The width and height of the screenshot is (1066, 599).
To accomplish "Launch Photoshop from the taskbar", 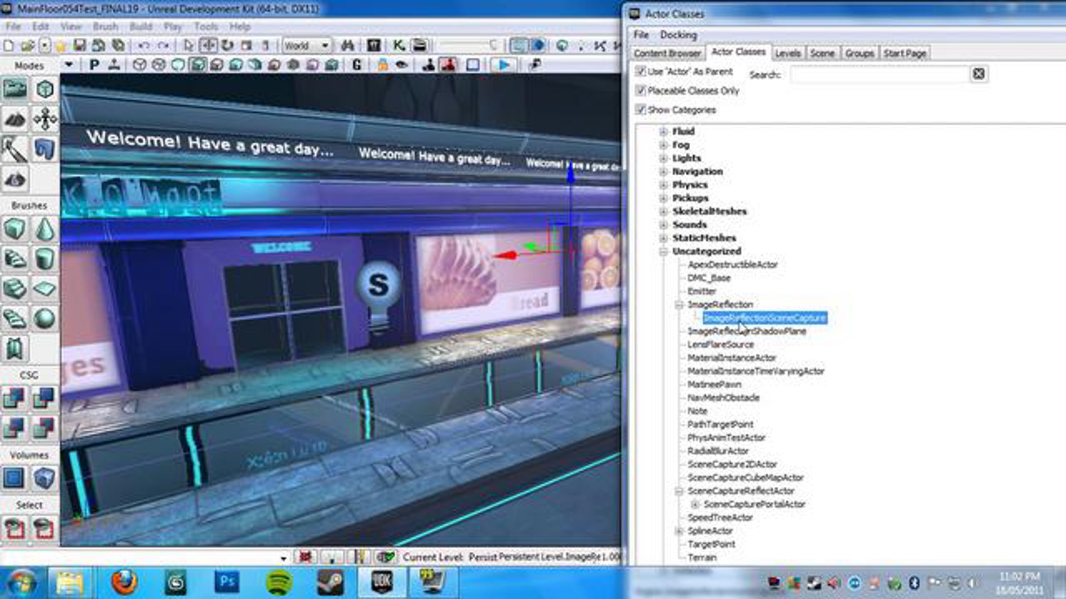I will click(x=227, y=581).
